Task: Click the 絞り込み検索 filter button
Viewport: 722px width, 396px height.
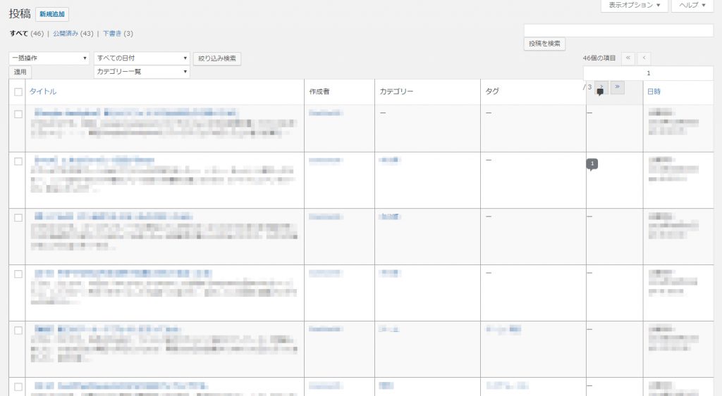Action: (217, 58)
